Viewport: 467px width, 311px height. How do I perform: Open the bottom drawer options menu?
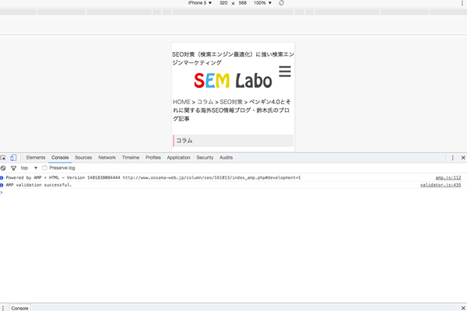click(x=3, y=308)
